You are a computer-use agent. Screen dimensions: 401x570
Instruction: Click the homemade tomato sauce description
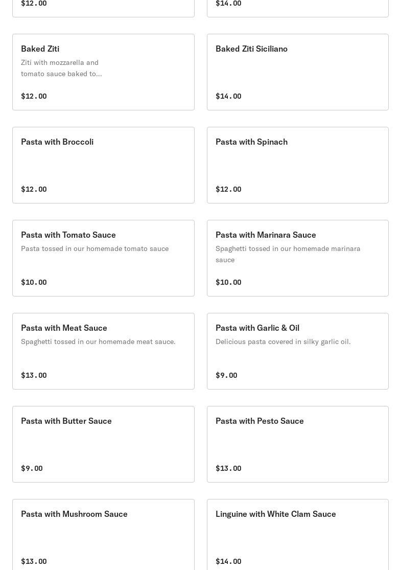click(95, 248)
